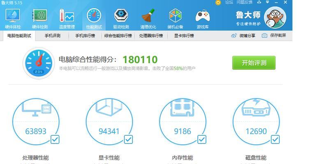Click the download/skin tray icon in title bar

pyautogui.click(x=259, y=2)
